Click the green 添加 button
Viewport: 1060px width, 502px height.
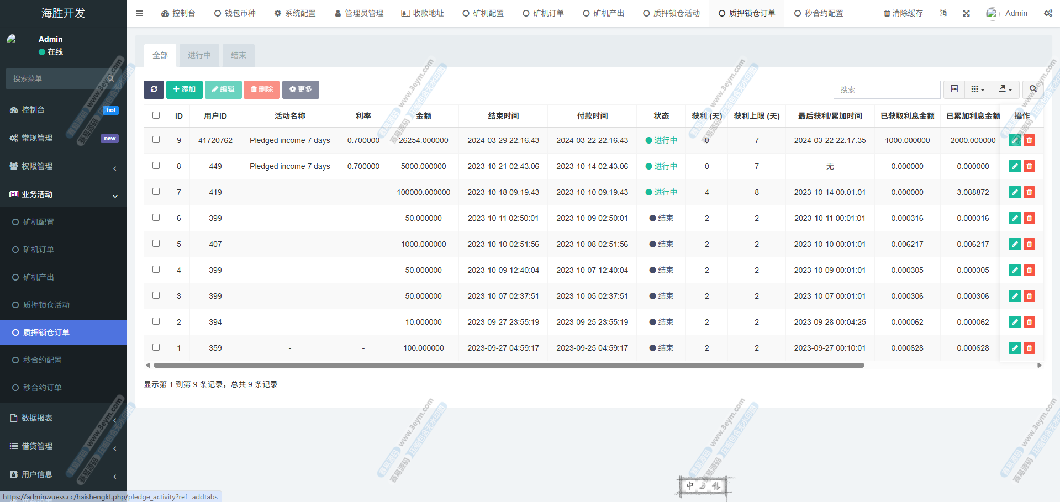[x=184, y=89]
